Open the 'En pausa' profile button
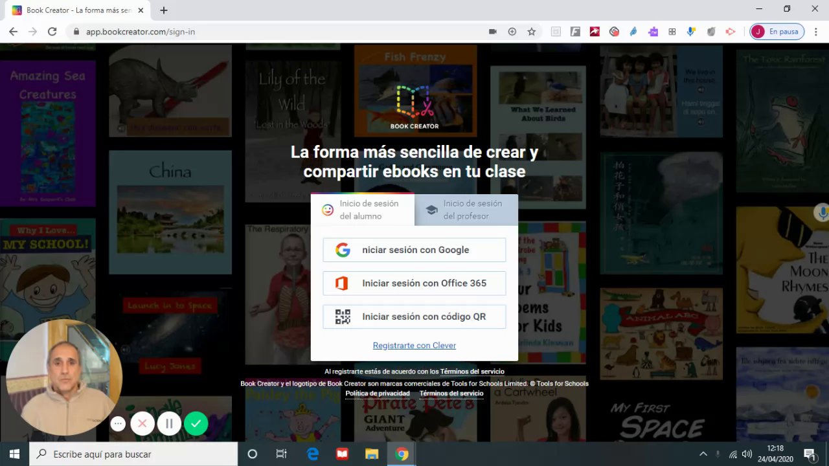 click(777, 32)
